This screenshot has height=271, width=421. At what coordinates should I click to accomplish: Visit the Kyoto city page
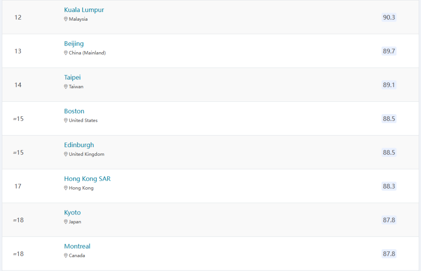(x=72, y=213)
